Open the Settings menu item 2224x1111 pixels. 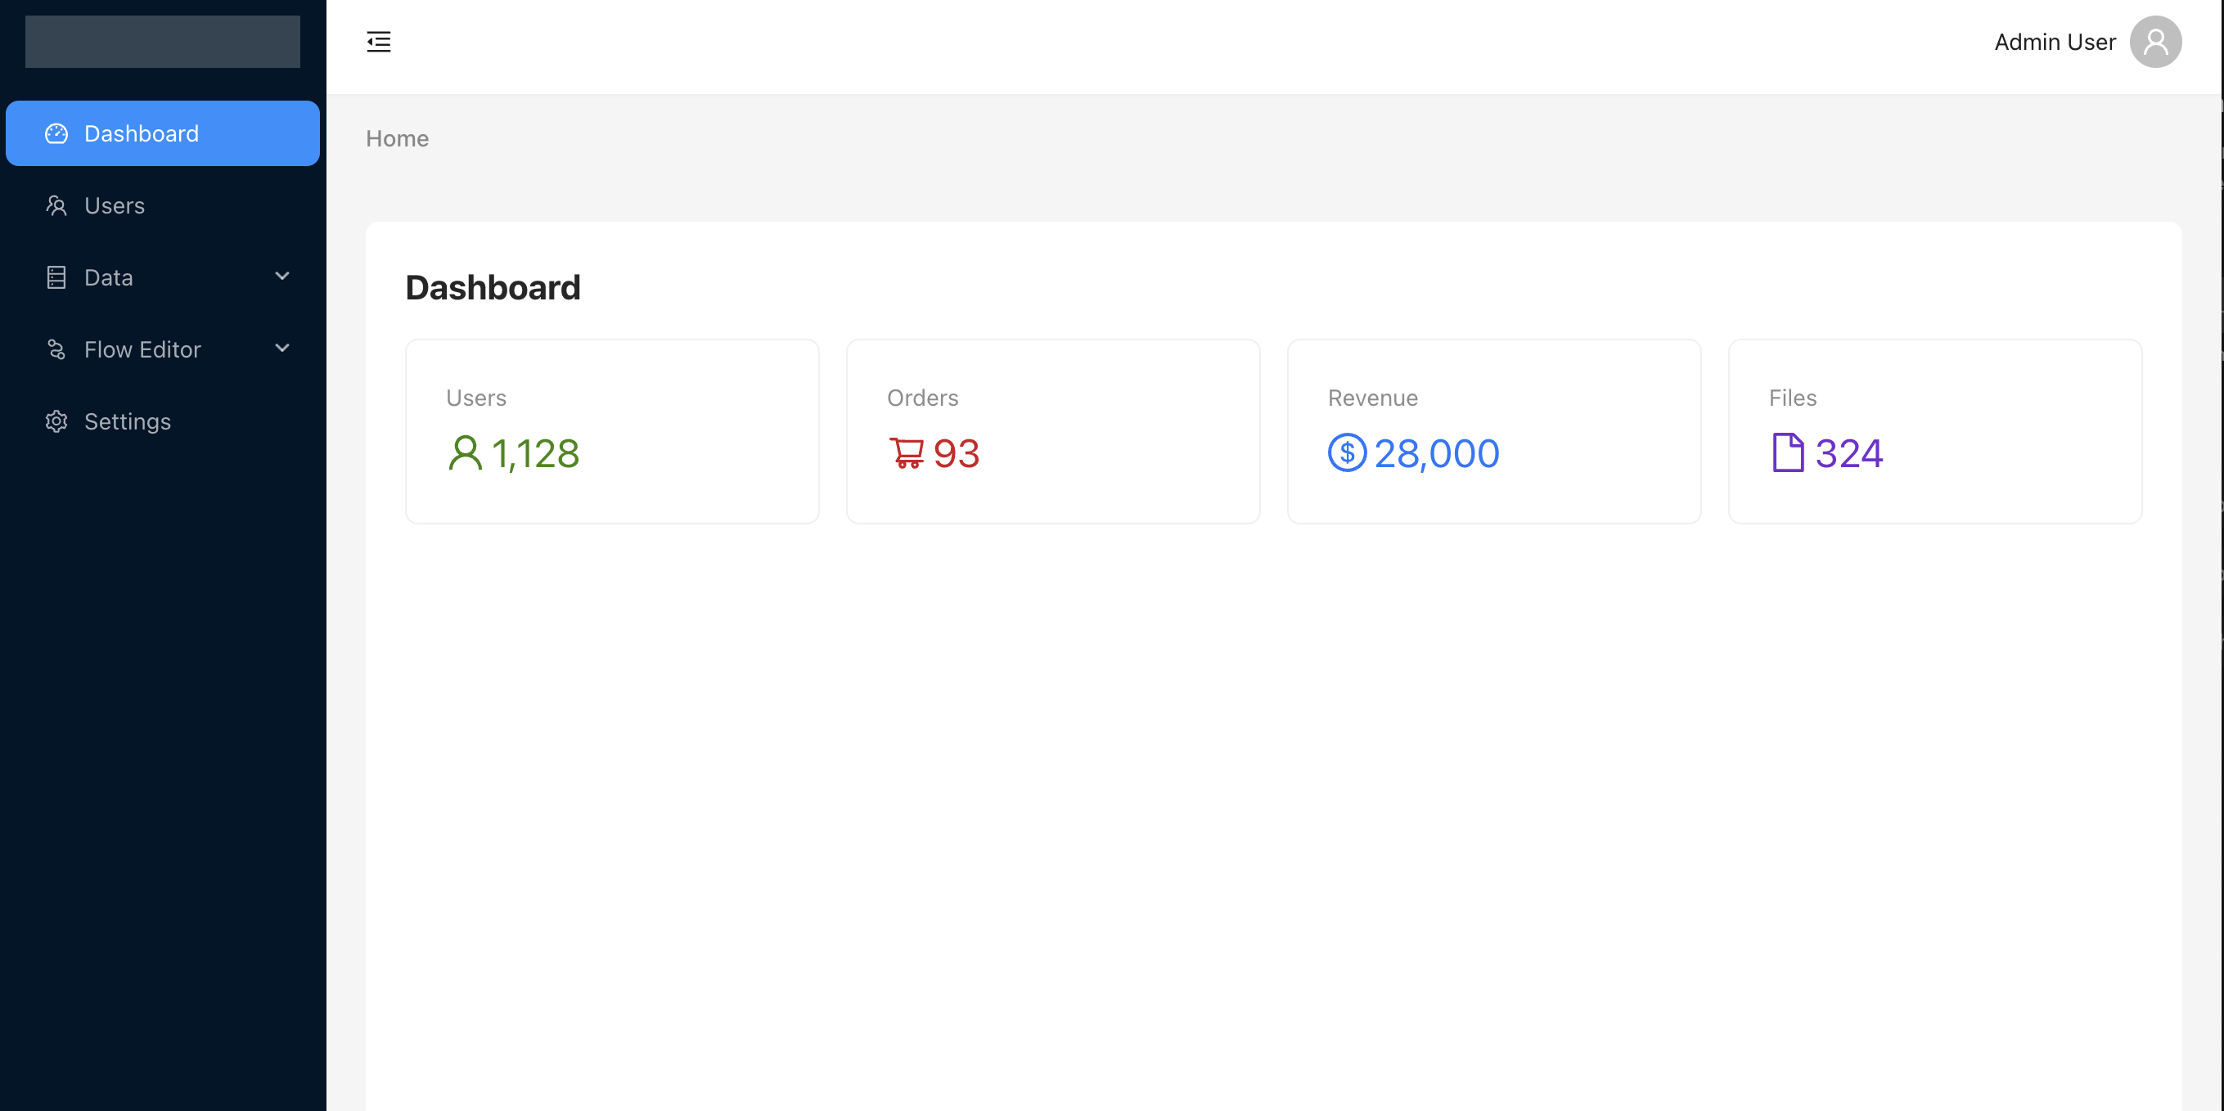128,421
